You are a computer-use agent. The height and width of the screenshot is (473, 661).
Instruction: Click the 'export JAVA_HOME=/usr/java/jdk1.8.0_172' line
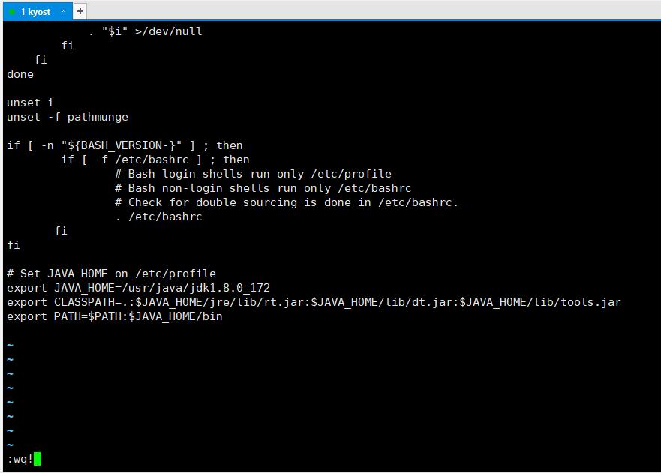point(138,288)
